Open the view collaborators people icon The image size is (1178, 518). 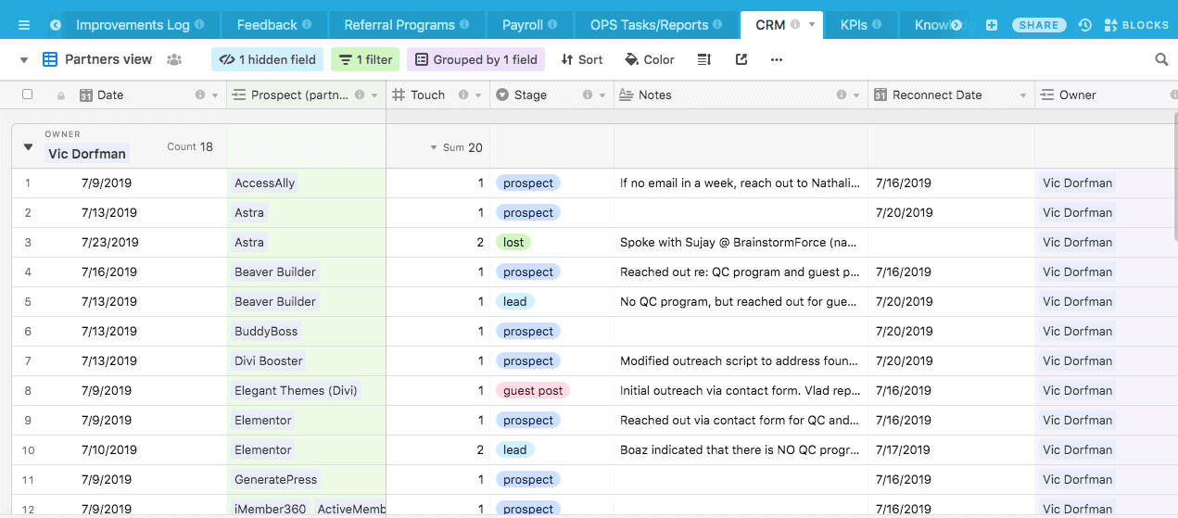point(174,59)
